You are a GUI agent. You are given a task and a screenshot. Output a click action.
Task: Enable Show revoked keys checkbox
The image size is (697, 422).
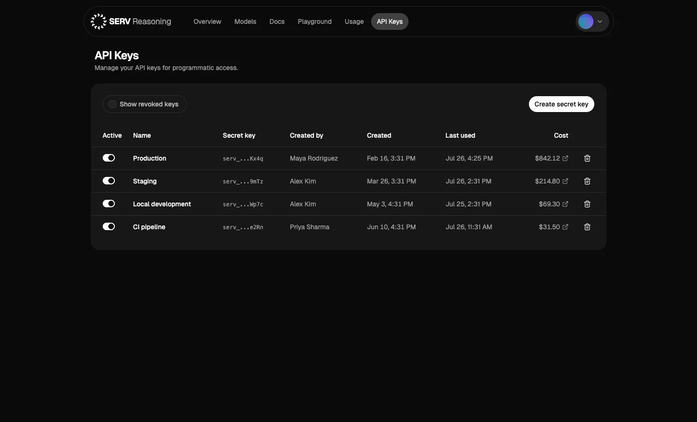[x=113, y=104]
